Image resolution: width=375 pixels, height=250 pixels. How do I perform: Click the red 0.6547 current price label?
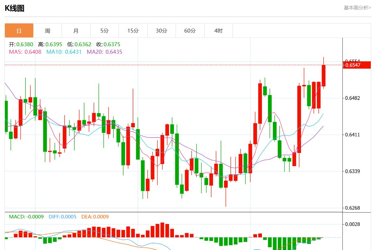point(356,65)
